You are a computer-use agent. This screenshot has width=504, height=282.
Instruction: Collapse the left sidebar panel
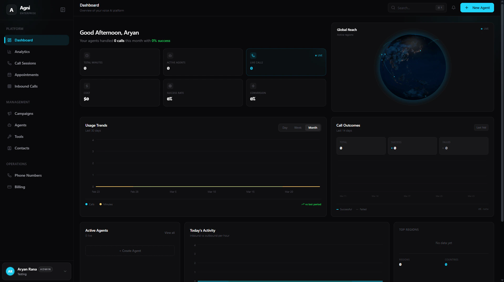click(x=63, y=10)
